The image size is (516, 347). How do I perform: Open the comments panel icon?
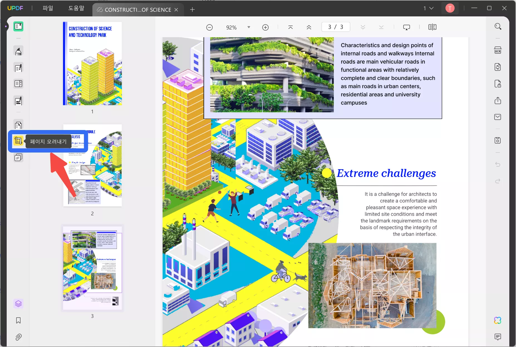click(x=498, y=337)
